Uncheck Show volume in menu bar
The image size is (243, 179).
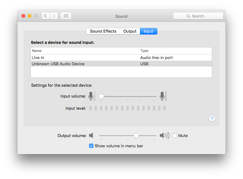click(x=91, y=146)
